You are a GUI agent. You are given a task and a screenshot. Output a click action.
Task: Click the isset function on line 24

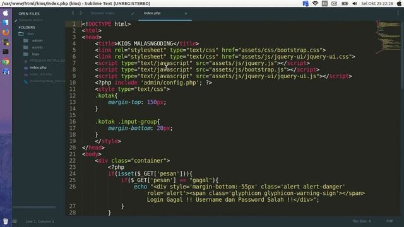click(x=126, y=174)
